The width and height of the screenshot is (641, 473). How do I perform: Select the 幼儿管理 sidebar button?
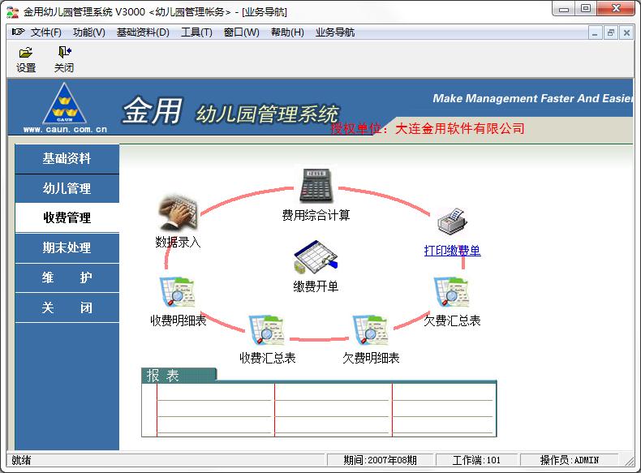coord(67,188)
